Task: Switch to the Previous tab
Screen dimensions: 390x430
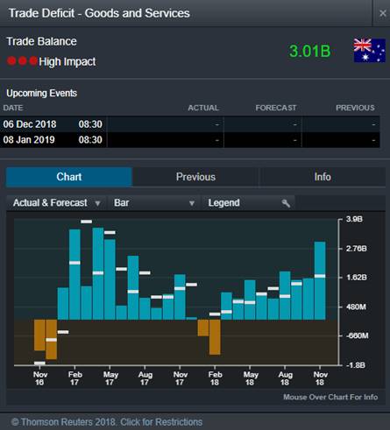Action: pyautogui.click(x=195, y=177)
